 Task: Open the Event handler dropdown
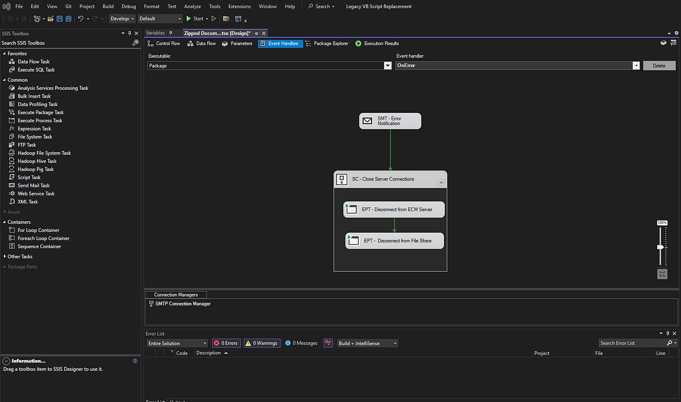pyautogui.click(x=636, y=66)
